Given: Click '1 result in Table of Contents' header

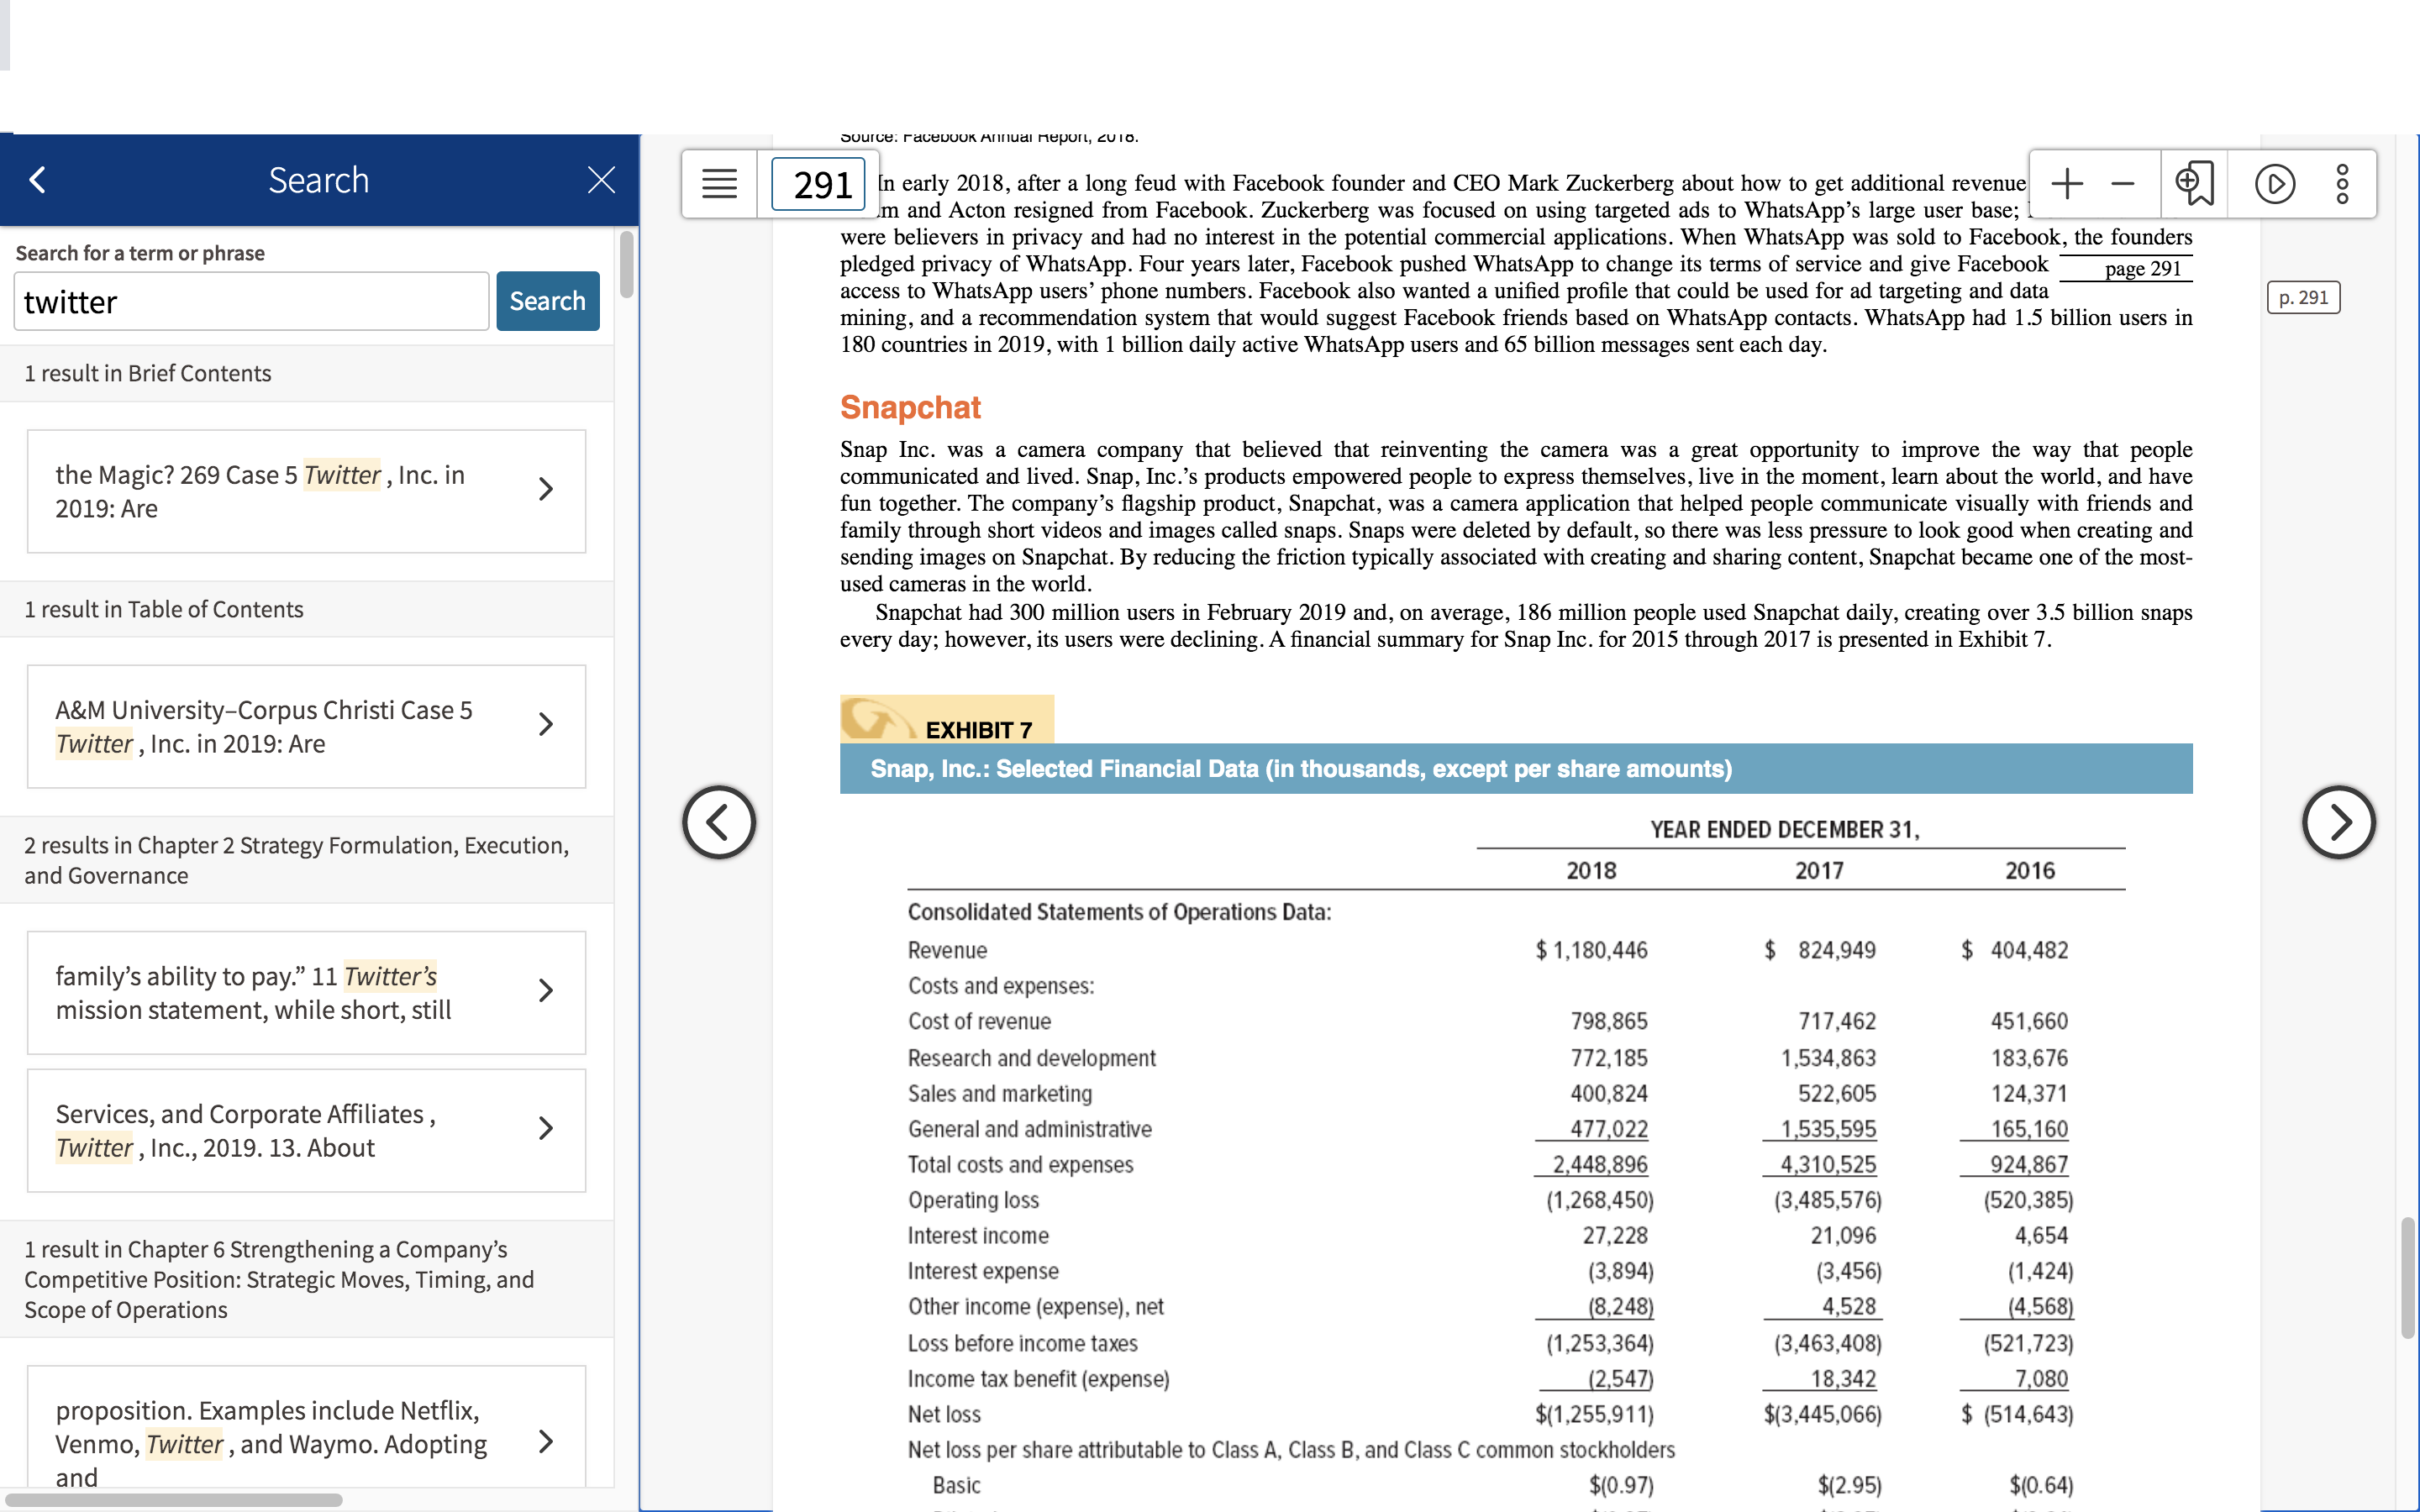Looking at the screenshot, I should click(163, 609).
